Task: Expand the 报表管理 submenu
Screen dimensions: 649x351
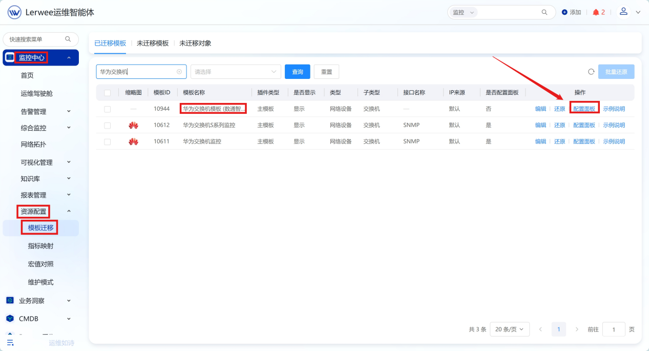Action: coord(69,195)
